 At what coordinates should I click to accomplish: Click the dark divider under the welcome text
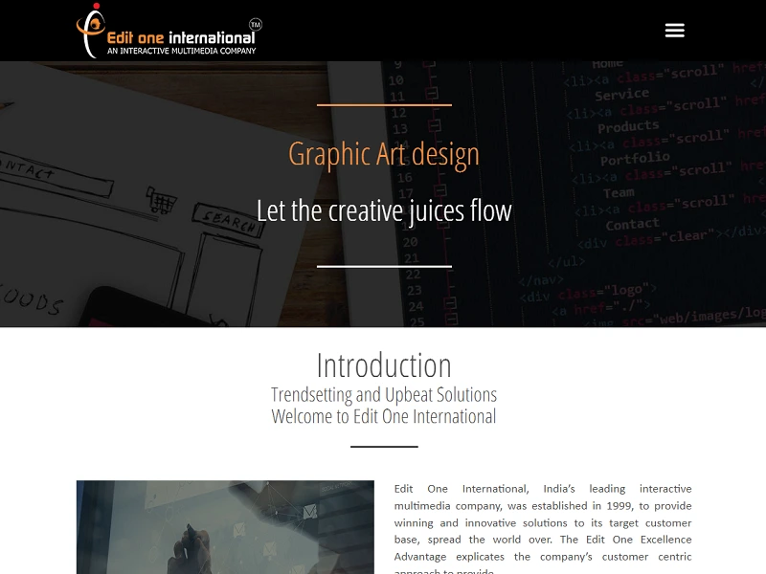click(383, 446)
